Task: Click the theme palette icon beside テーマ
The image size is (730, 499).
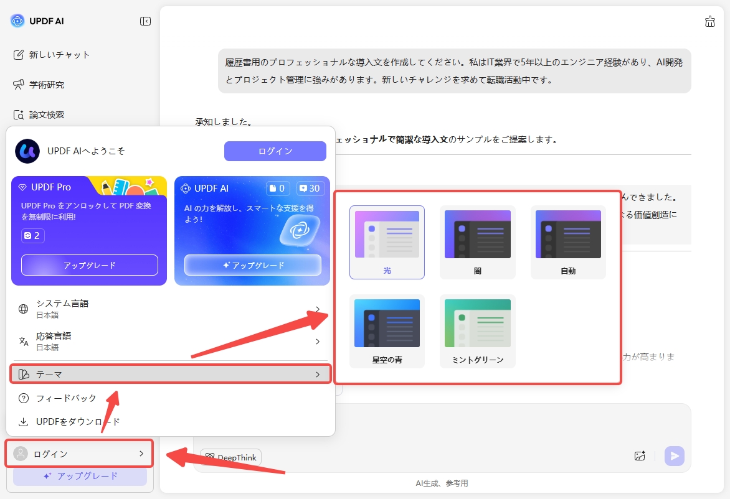Action: (23, 375)
